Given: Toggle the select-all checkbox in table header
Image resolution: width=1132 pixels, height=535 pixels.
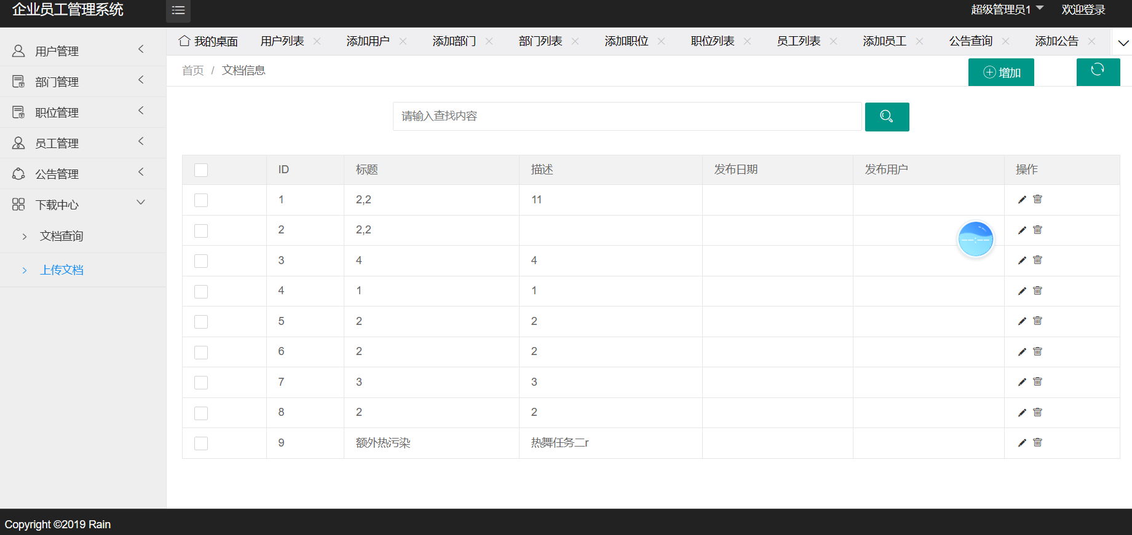Looking at the screenshot, I should (201, 170).
